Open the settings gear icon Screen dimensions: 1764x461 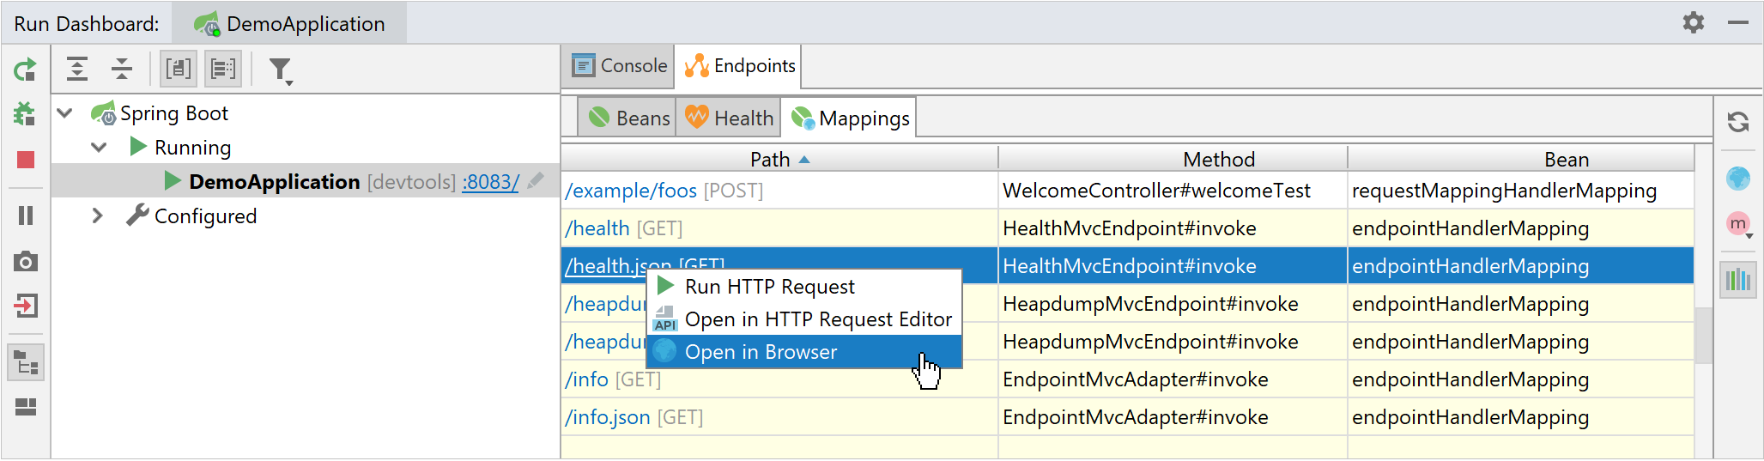click(1693, 22)
